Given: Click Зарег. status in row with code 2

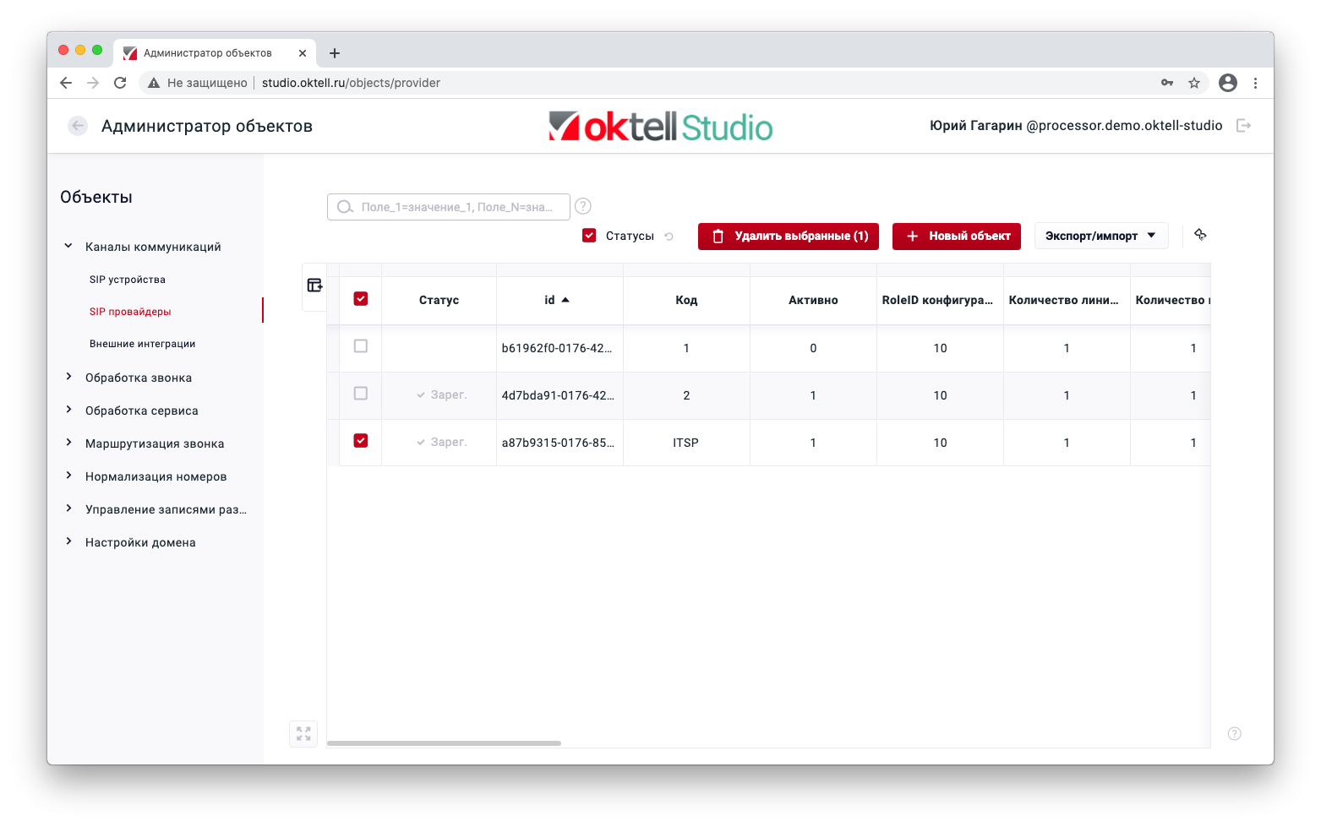Looking at the screenshot, I should (442, 394).
